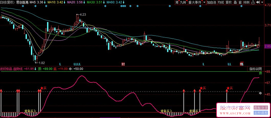Click the 预测 forecast button
The width and height of the screenshot is (271, 118).
click(246, 2)
